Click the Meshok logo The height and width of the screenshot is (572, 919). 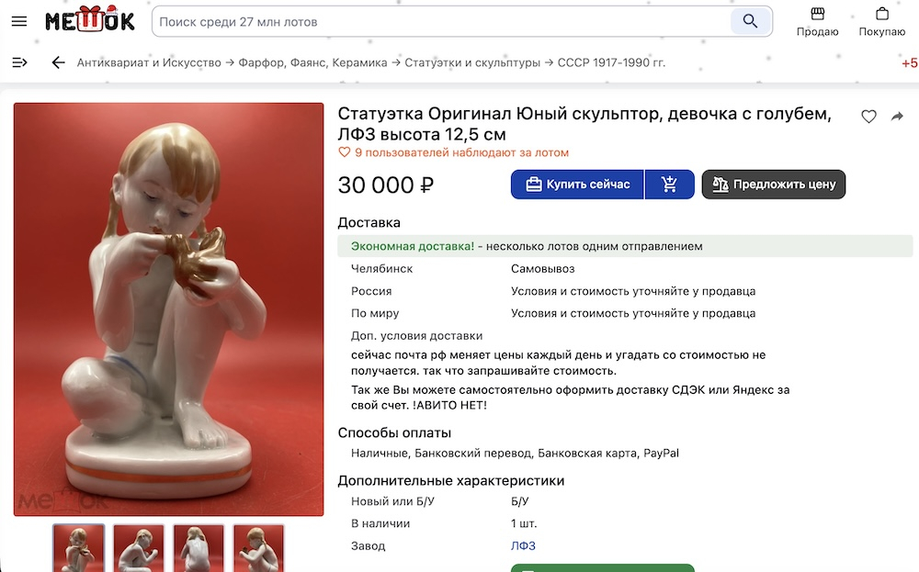pyautogui.click(x=90, y=19)
